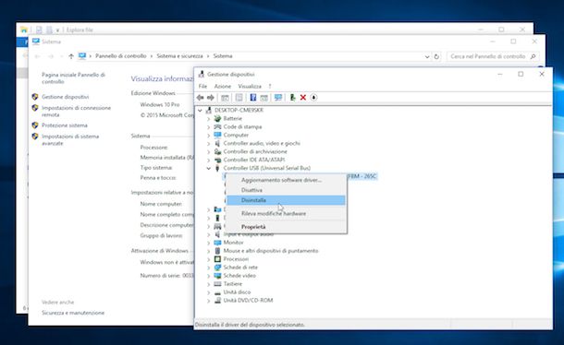Choose Rileva modifiche hardware from context menu
Image resolution: width=564 pixels, height=345 pixels.
287,214
